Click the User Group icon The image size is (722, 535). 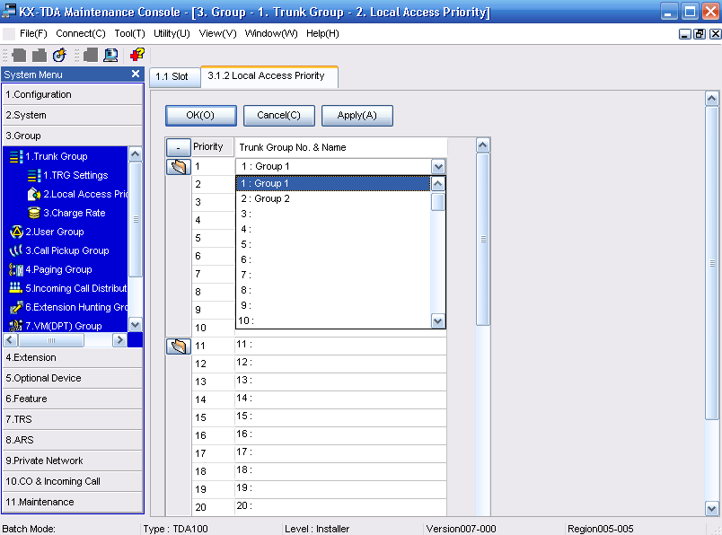(16, 232)
